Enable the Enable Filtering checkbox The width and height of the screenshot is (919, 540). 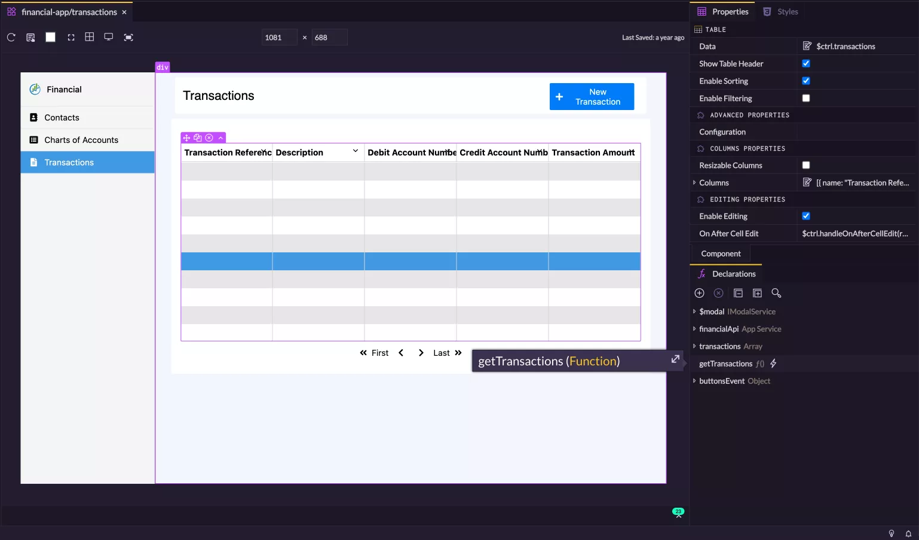tap(806, 98)
